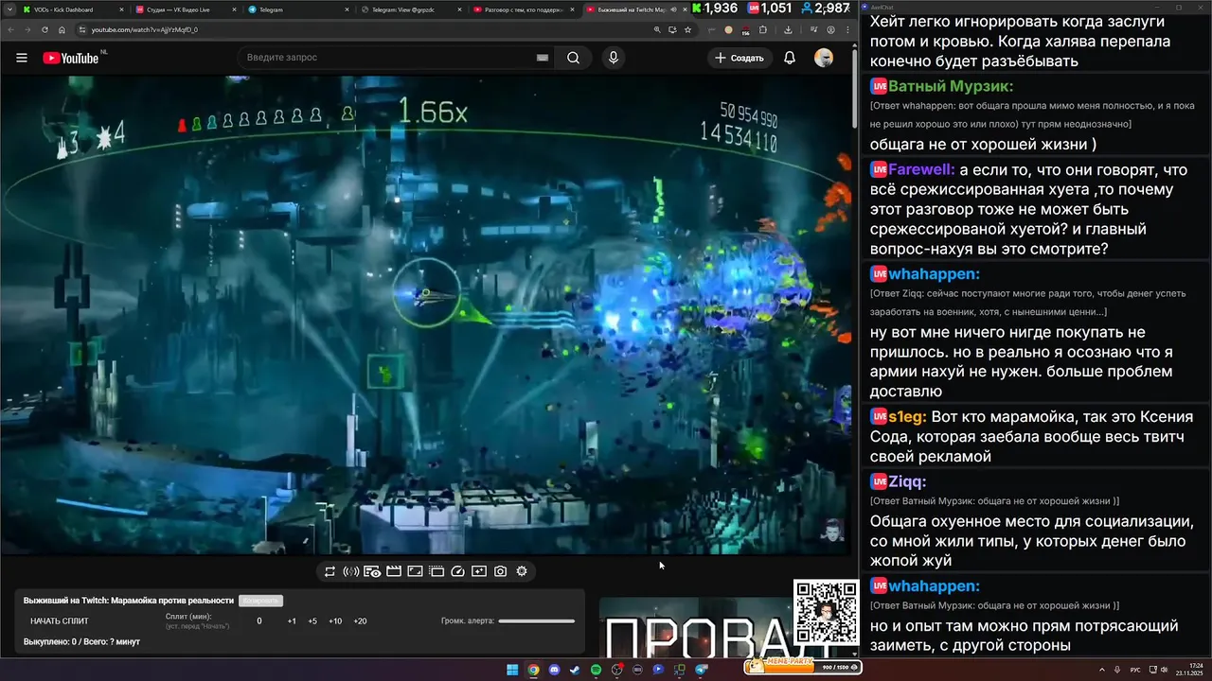Add +1 minute to split
Image resolution: width=1212 pixels, height=681 pixels.
[x=292, y=621]
